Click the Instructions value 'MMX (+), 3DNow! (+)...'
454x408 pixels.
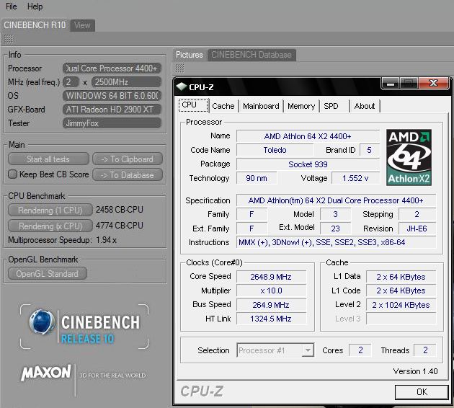click(x=336, y=242)
